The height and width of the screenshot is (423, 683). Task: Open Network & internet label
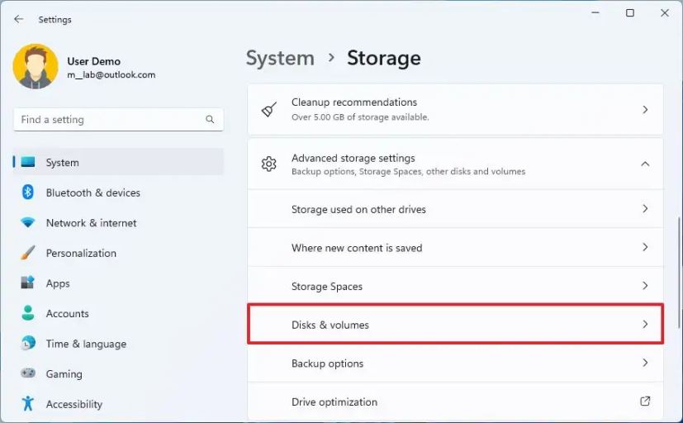tap(92, 223)
